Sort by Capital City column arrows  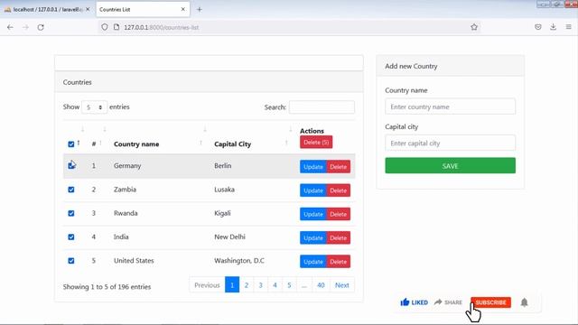click(x=286, y=143)
